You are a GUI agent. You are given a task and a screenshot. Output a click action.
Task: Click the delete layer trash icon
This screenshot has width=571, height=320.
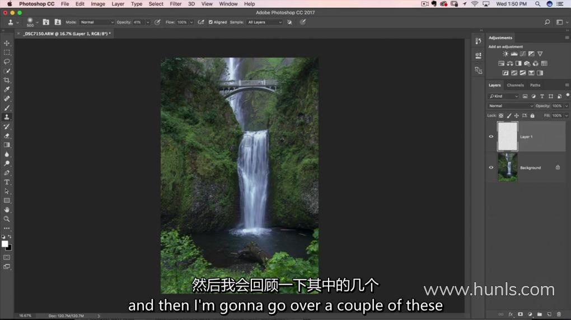pos(559,314)
